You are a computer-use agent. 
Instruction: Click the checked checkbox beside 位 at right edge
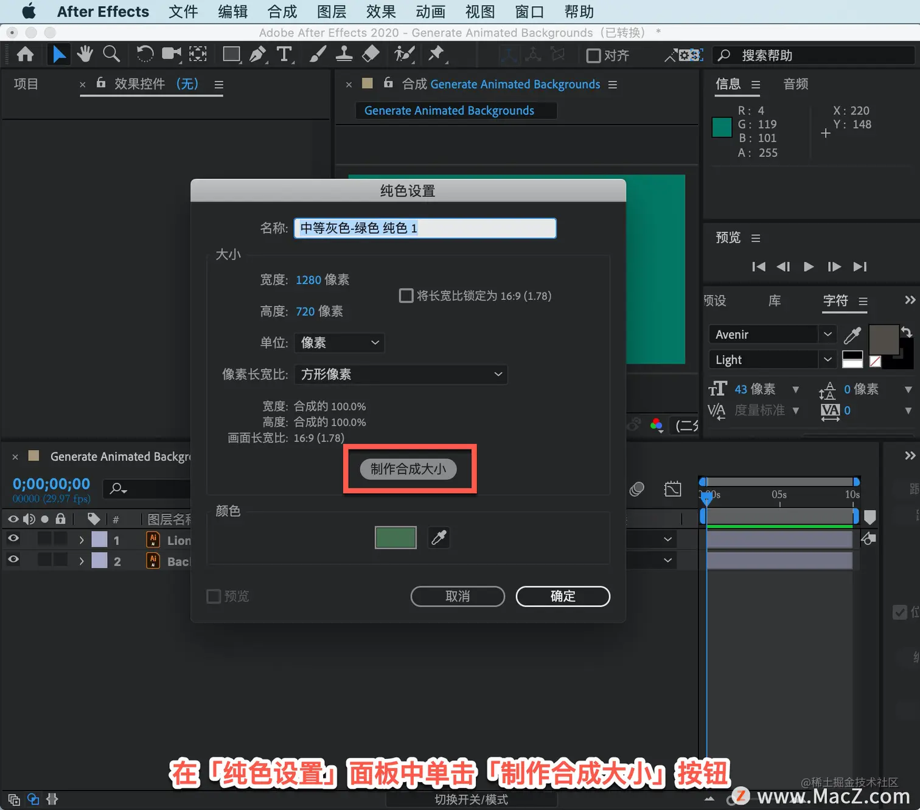point(899,612)
